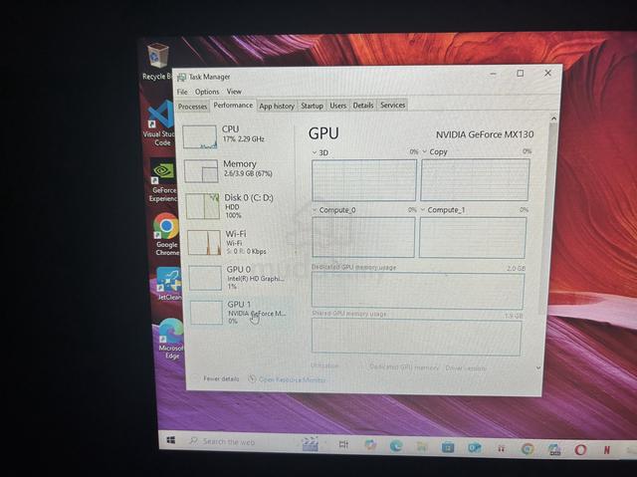Open Microsoft Store from the taskbar

(x=448, y=447)
